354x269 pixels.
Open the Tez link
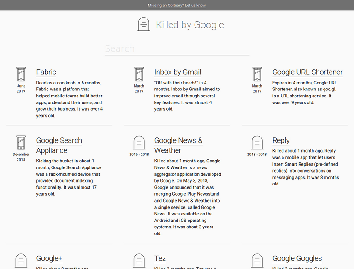point(160,258)
